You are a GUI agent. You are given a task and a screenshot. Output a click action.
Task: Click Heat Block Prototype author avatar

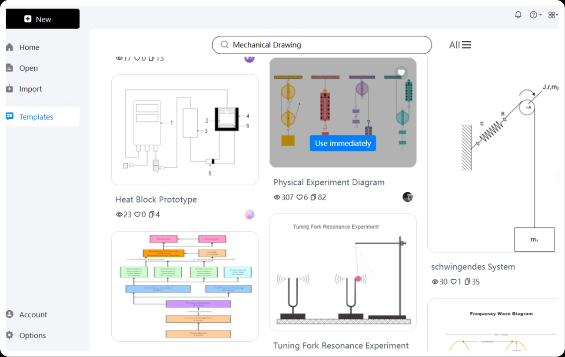point(249,214)
